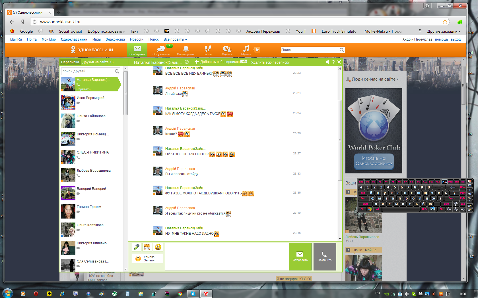Open Мой Мир link
Image resolution: width=478 pixels, height=298 pixels.
[49, 39]
